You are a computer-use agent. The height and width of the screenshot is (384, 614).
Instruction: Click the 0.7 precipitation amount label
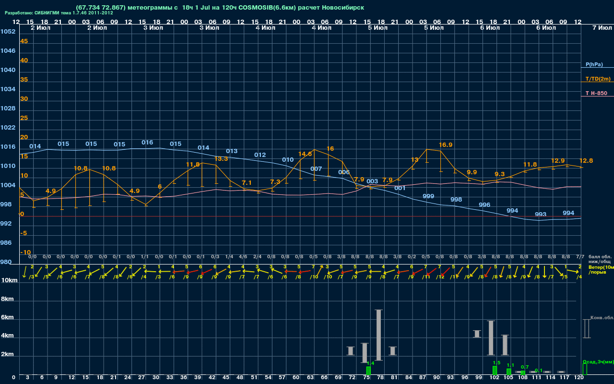point(525,367)
